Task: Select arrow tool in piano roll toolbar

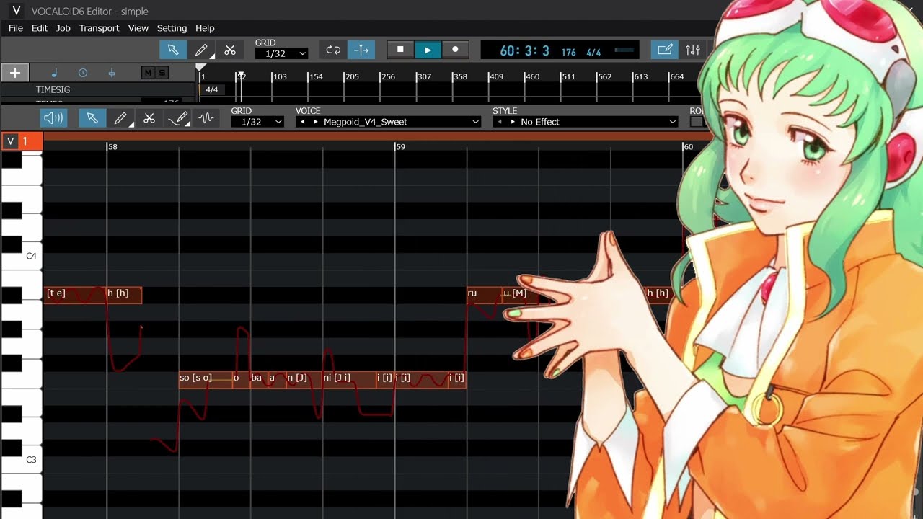Action: [x=92, y=118]
